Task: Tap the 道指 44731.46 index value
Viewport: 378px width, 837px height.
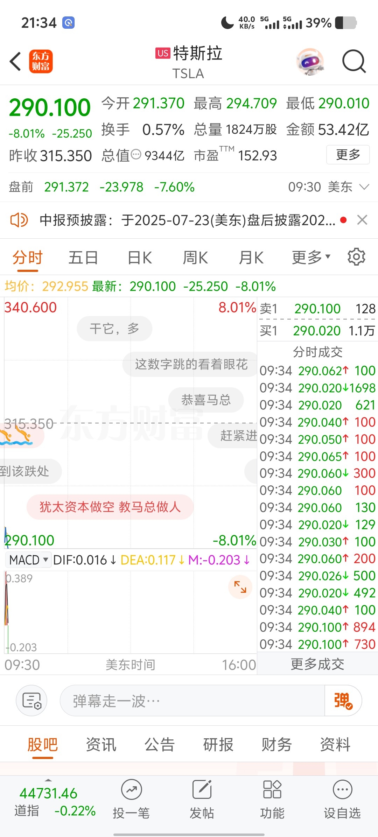Action: [48, 793]
